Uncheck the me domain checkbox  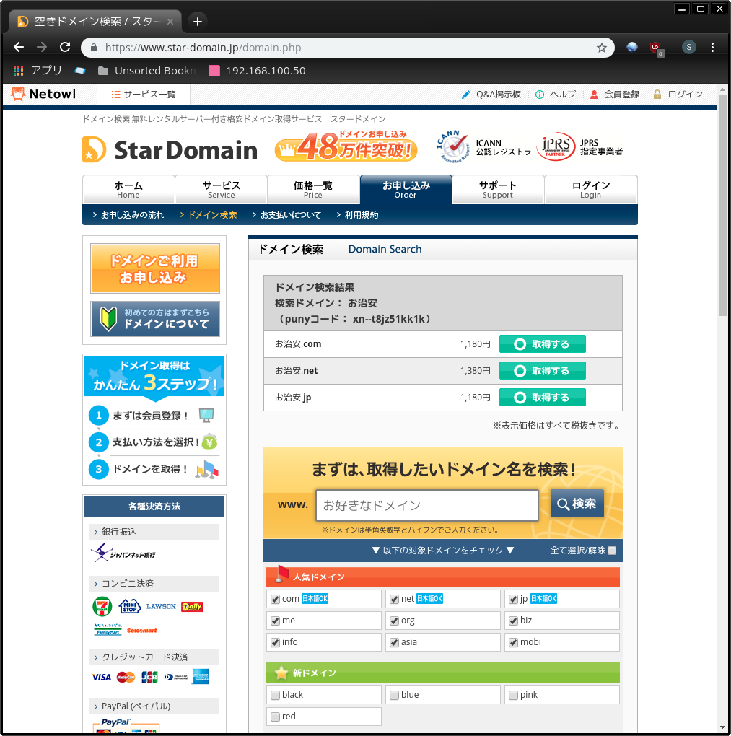275,621
